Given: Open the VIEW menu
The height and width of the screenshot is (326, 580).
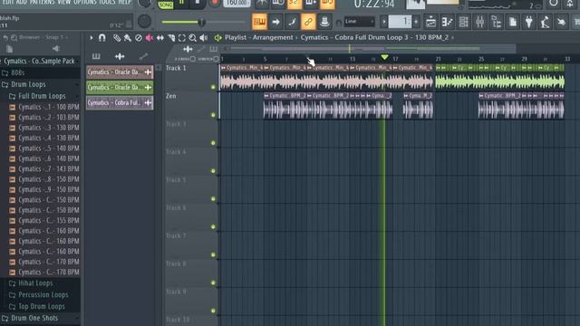Looking at the screenshot, I should pyautogui.click(x=64, y=2).
